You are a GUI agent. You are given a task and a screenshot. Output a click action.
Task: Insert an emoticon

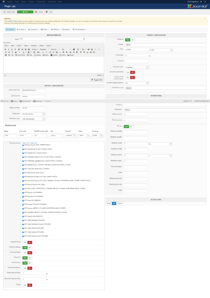tap(53, 52)
